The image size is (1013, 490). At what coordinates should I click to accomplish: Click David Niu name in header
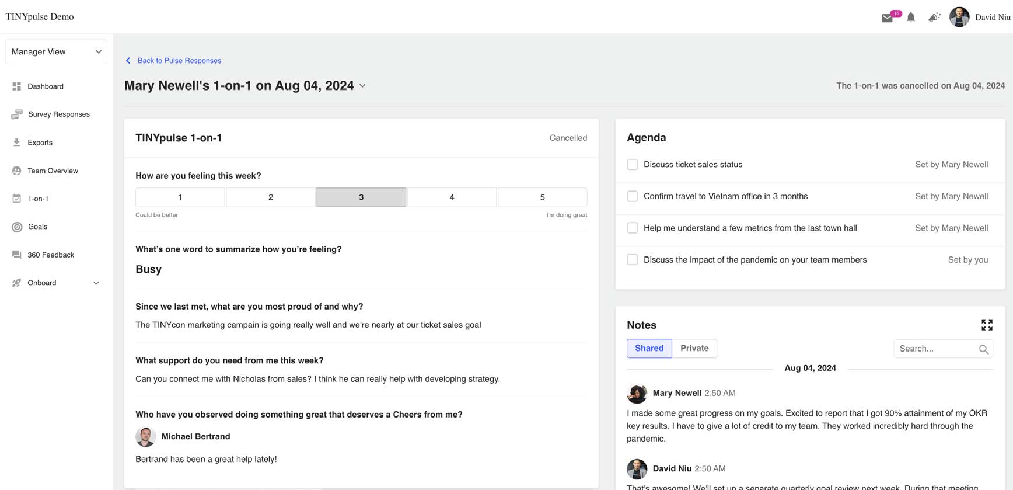992,18
